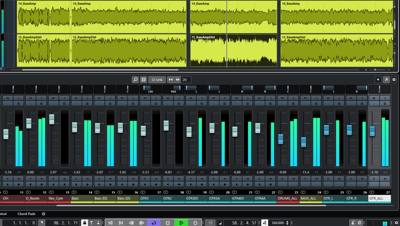Screen dimensions: 400x226
Task: Click the mixer search magnifier icon
Action: coord(135,79)
